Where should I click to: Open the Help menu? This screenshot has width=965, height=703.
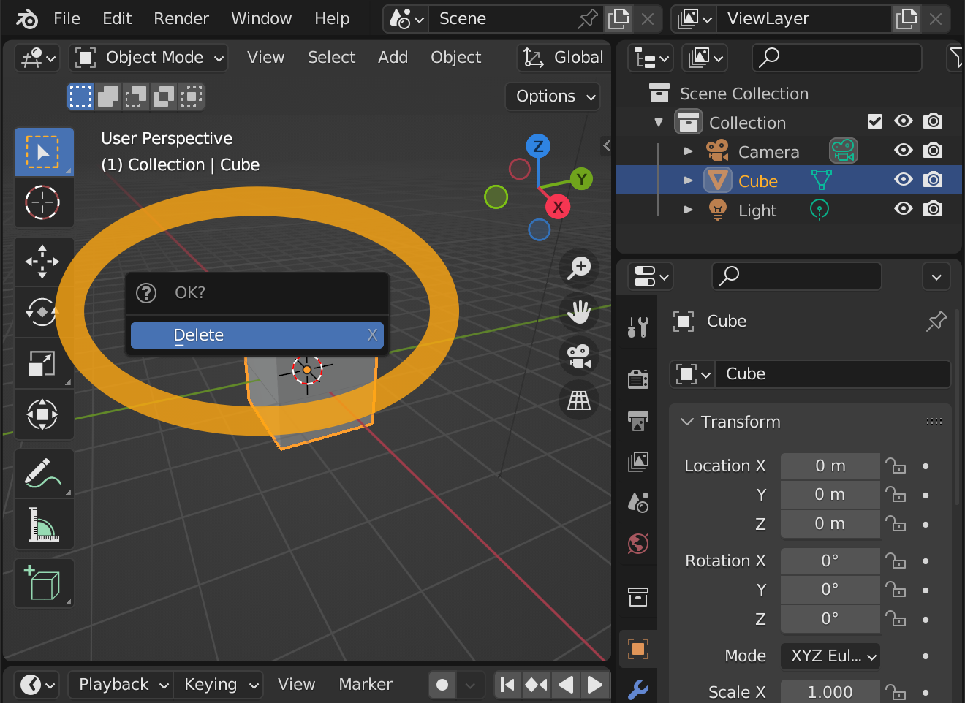(332, 19)
